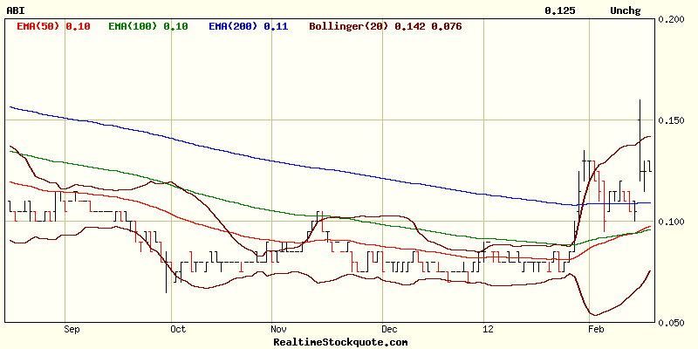Click the ABI ticker symbol label
This screenshot has width=698, height=349.
point(16,10)
